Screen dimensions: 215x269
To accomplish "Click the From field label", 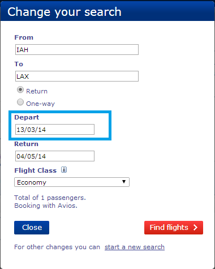I will (x=24, y=37).
